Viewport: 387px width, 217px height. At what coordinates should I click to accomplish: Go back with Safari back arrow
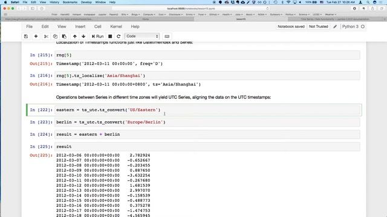coord(19,8)
